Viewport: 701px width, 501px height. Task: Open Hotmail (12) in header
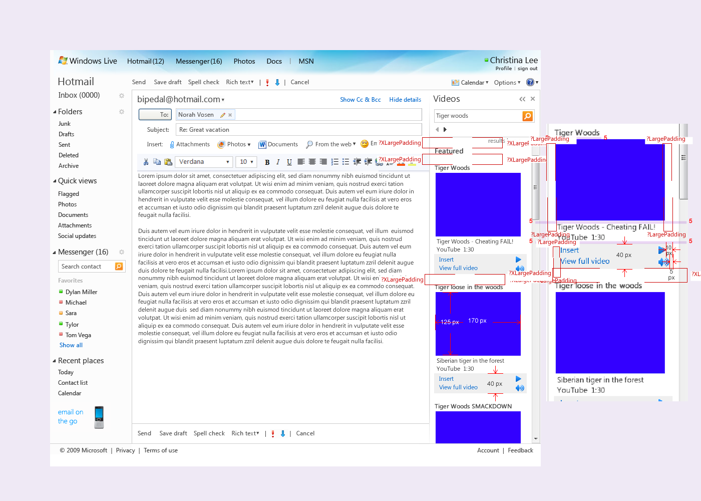click(145, 61)
